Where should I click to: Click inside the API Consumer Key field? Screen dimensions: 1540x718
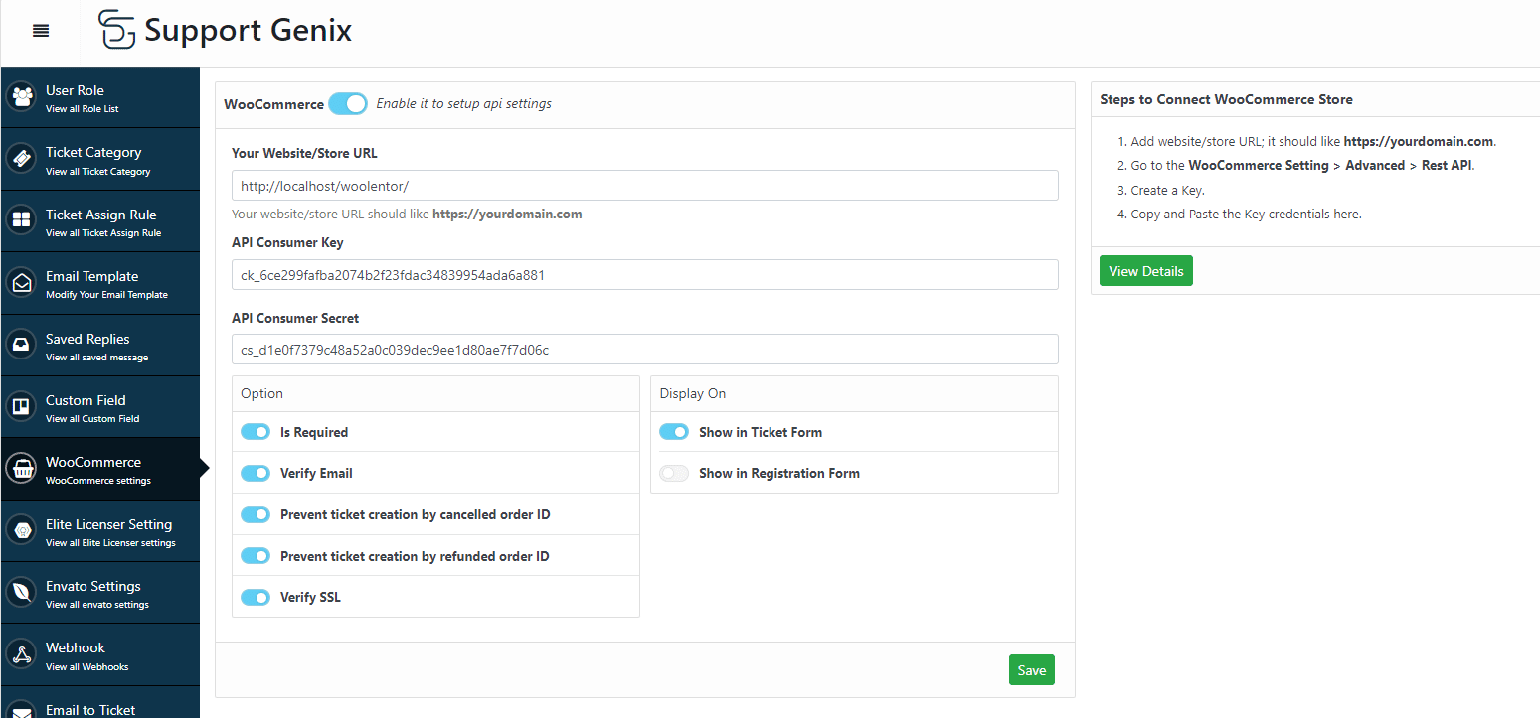(x=644, y=274)
